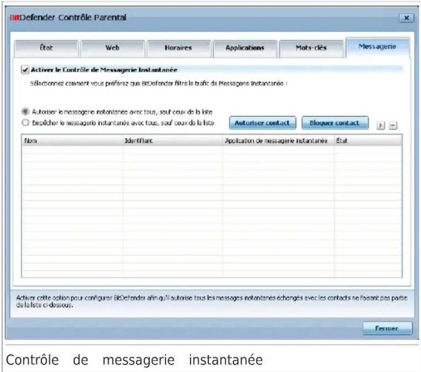Select Autoriser la messagerie avec tous radio option
Image resolution: width=421 pixels, height=372 pixels.
(x=25, y=111)
